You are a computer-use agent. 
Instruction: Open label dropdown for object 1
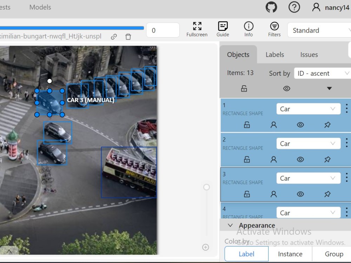[309, 109]
